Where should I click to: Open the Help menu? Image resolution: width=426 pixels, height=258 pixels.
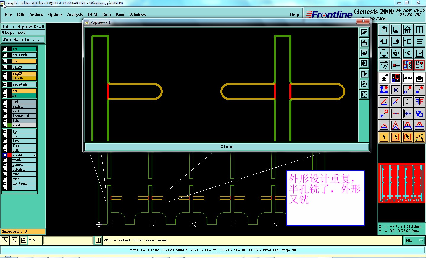point(294,14)
